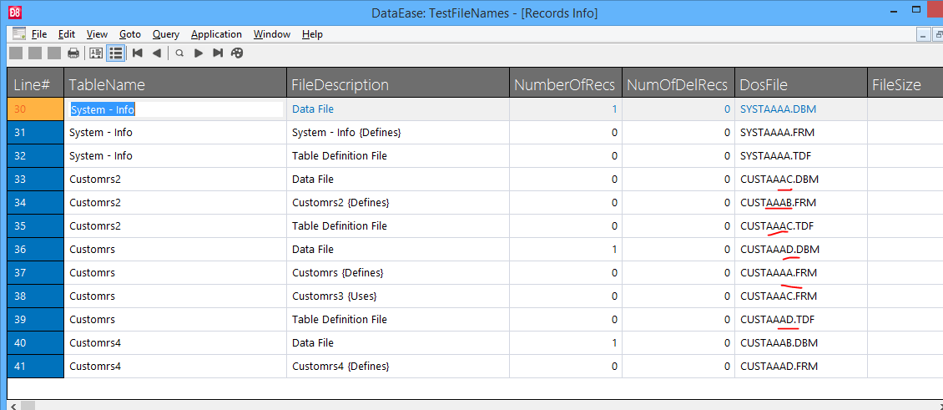Click the magnifier search icon

coord(179,53)
